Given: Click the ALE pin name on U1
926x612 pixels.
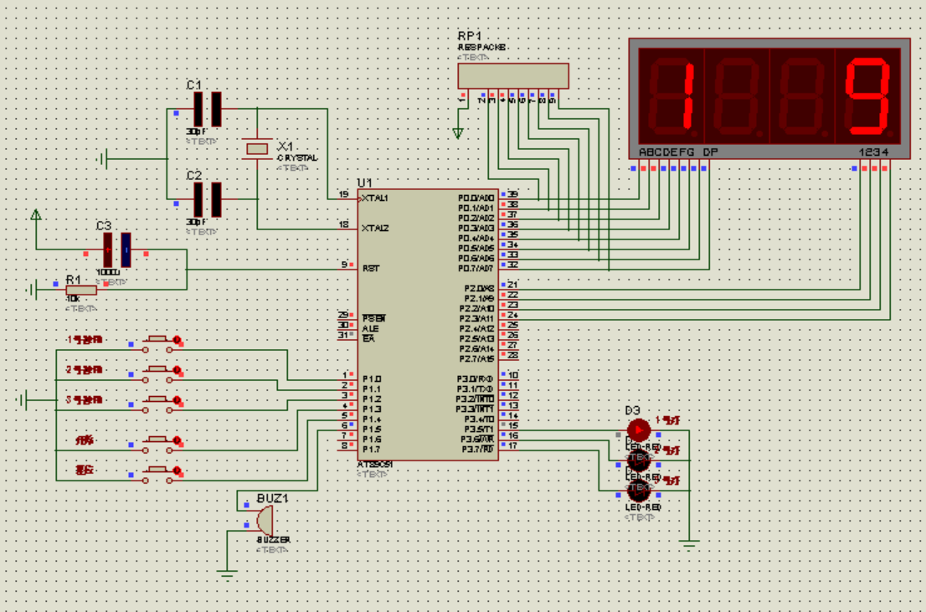Looking at the screenshot, I should click(370, 329).
